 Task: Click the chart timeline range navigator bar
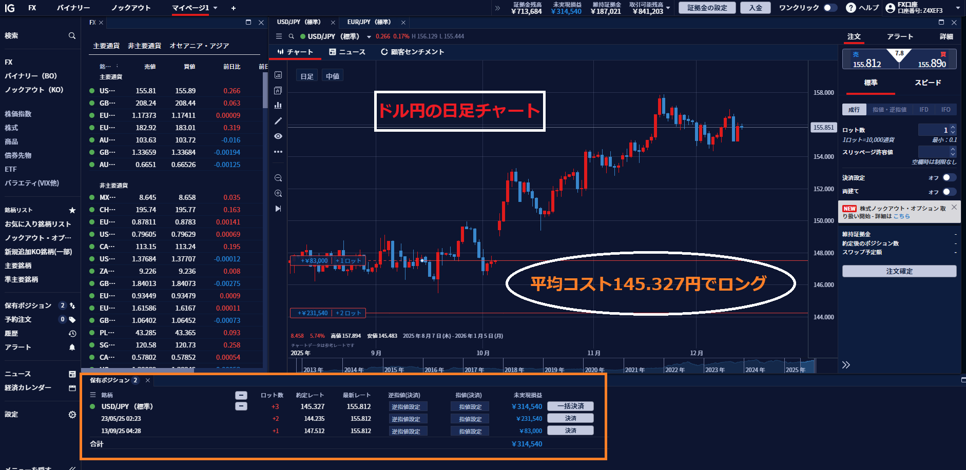tap(549, 367)
